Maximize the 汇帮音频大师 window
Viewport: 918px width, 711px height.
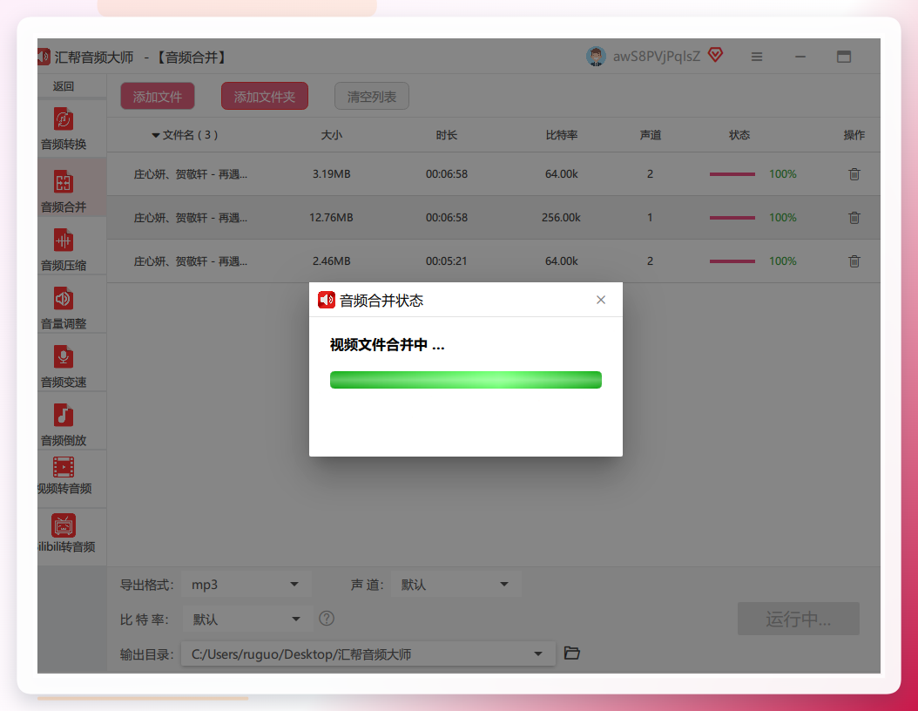click(844, 57)
